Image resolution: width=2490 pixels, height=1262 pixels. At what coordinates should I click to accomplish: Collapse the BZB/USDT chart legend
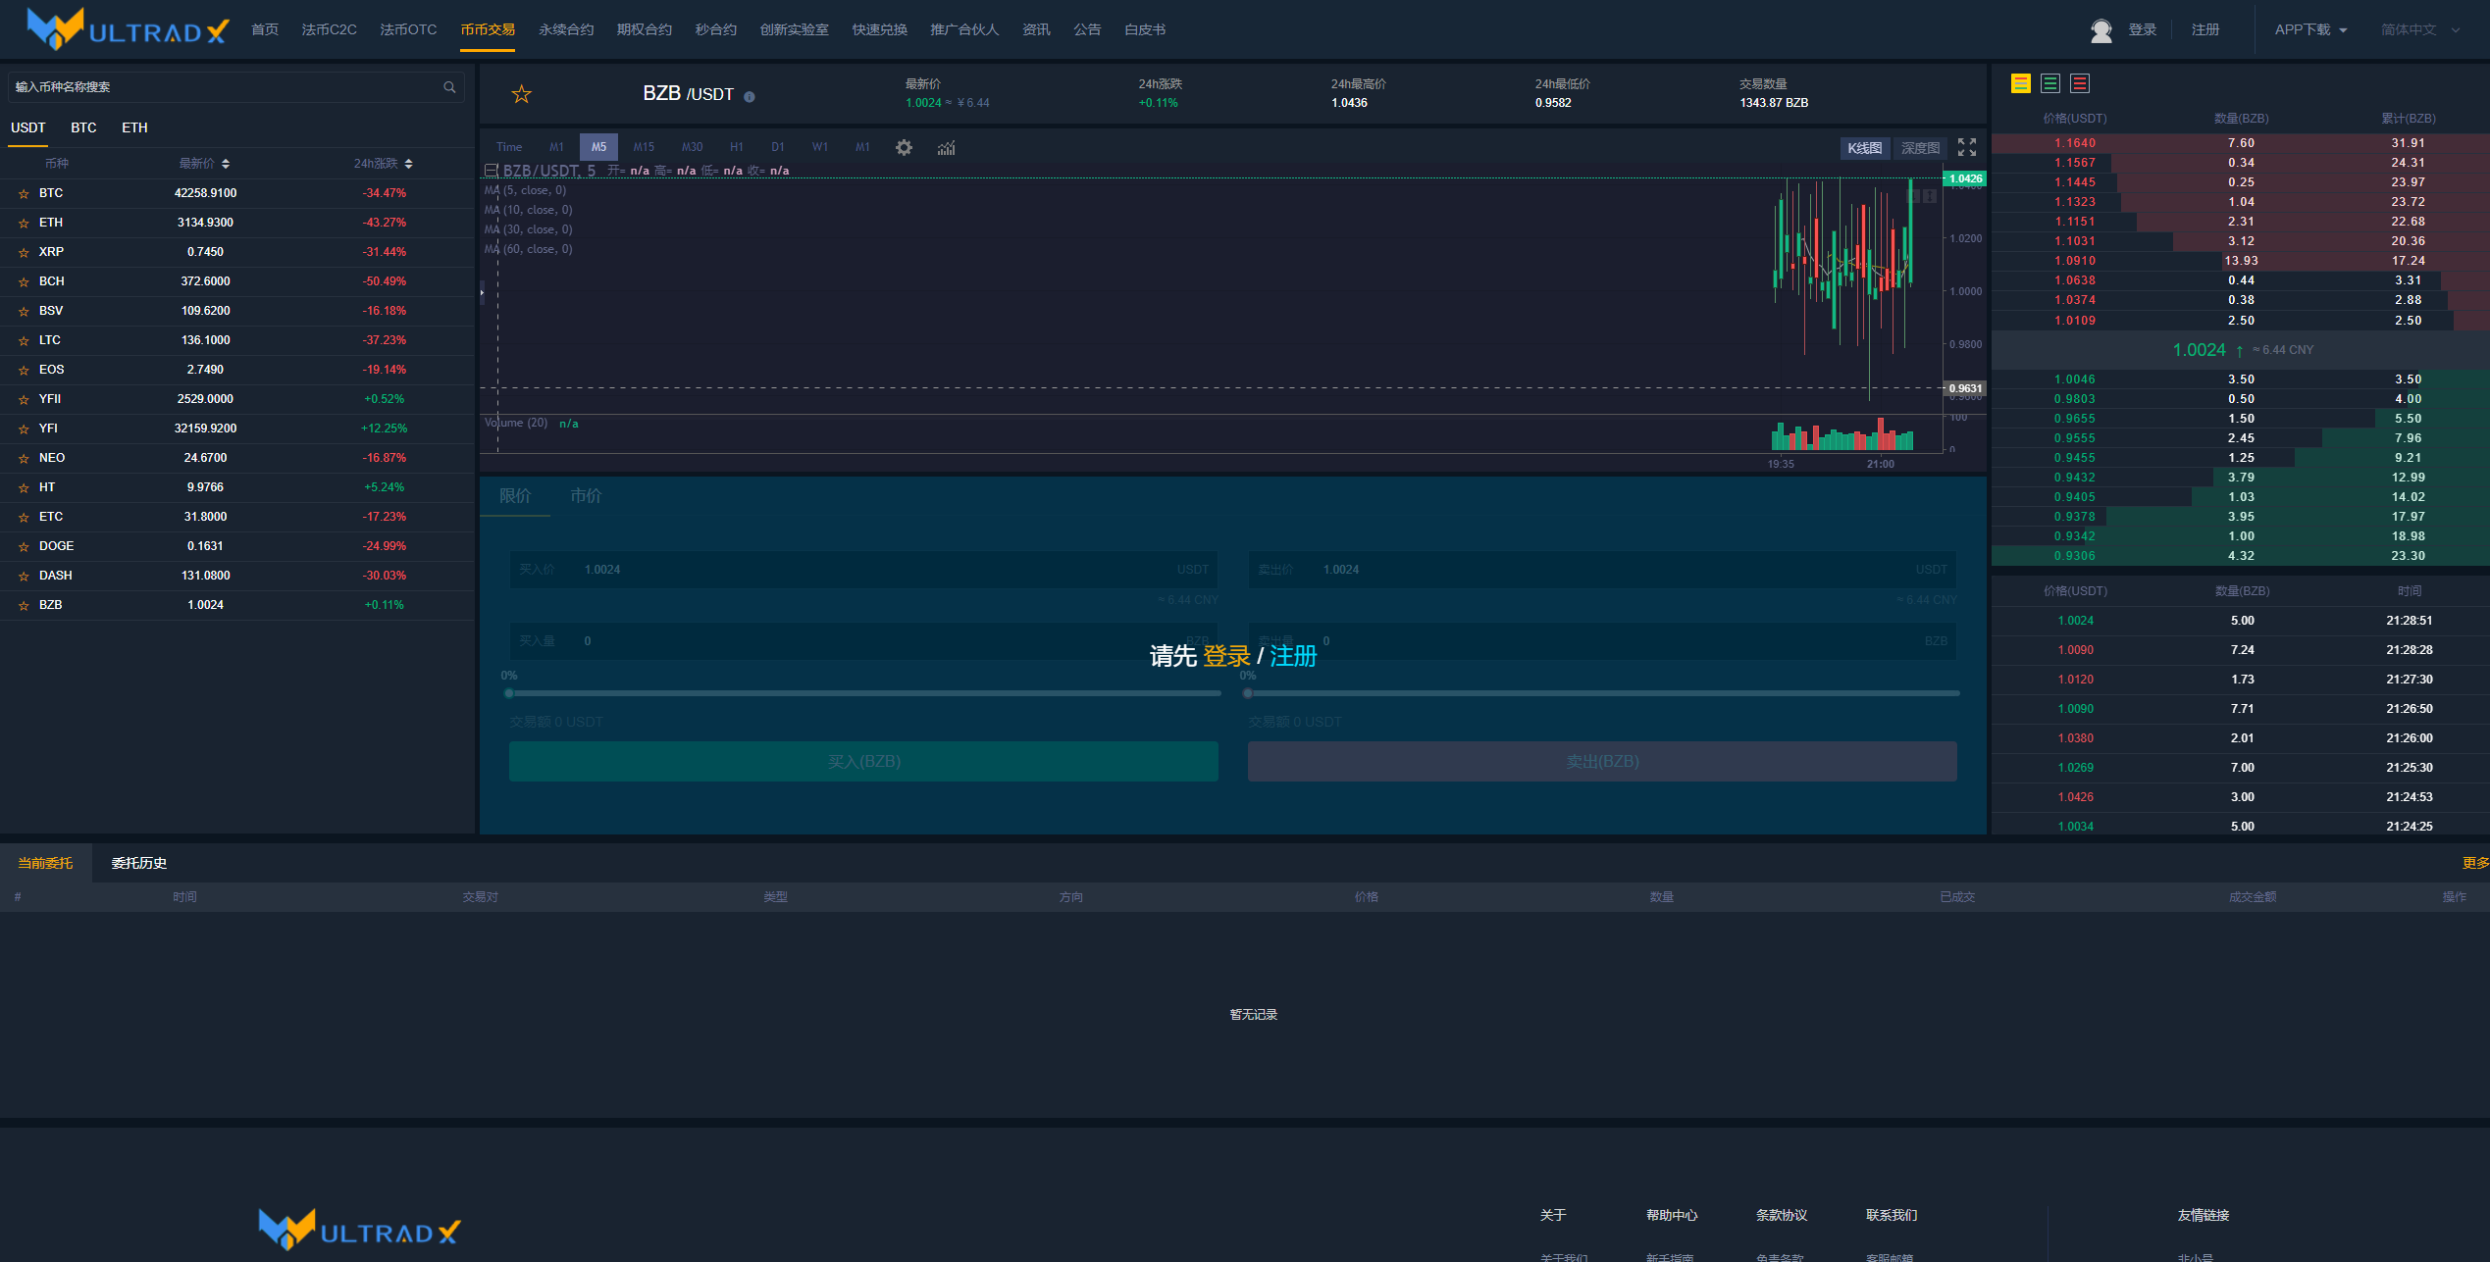[491, 171]
